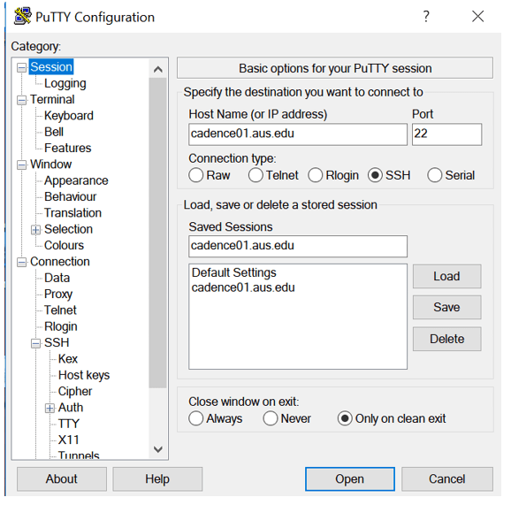Click the Port input field
511x505 pixels.
[446, 134]
